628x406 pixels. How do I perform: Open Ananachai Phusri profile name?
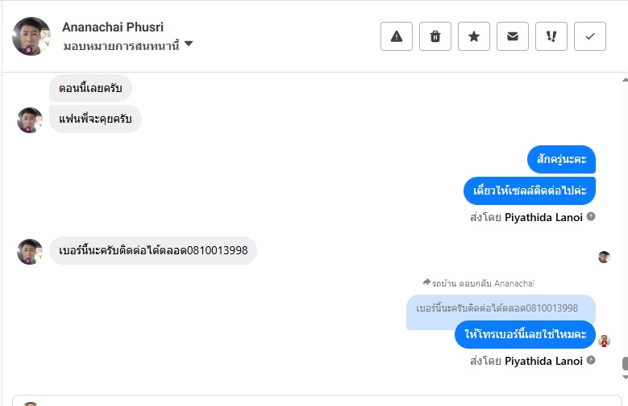113,27
